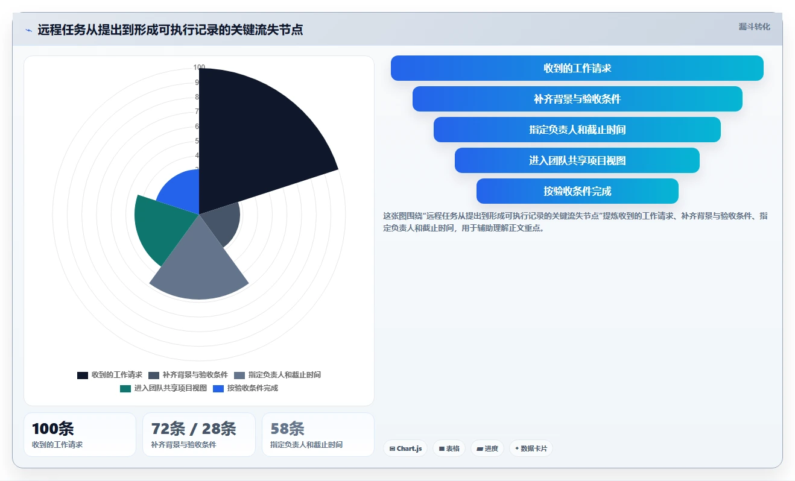
Task: Click legend text 补齐背景与验收条件
Action: (x=195, y=375)
